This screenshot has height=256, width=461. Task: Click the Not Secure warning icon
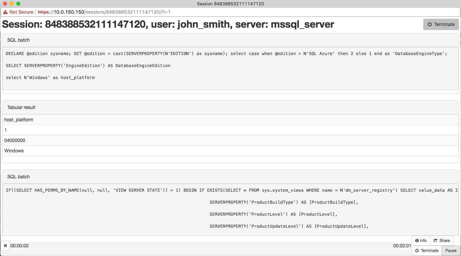5,12
